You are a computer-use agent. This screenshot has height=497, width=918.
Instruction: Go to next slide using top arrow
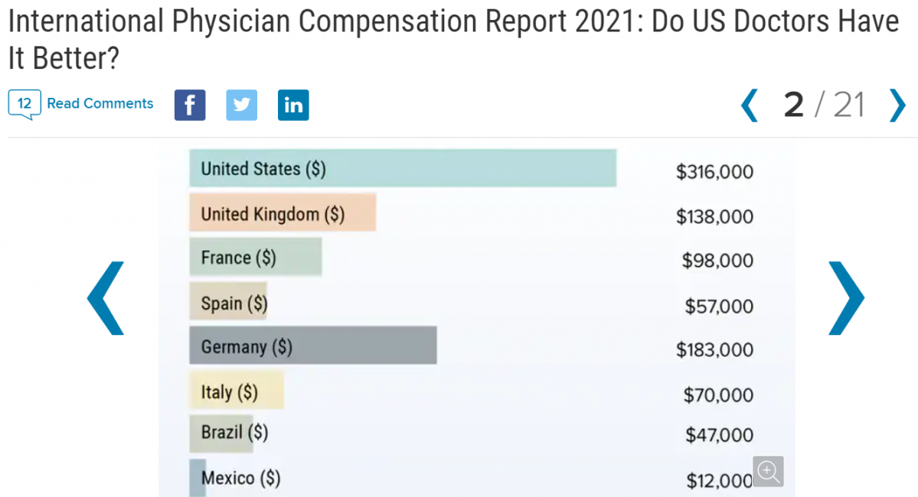[x=897, y=106]
